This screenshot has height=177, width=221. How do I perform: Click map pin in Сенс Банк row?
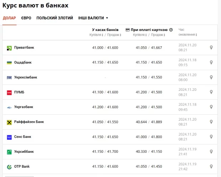pos(211,137)
